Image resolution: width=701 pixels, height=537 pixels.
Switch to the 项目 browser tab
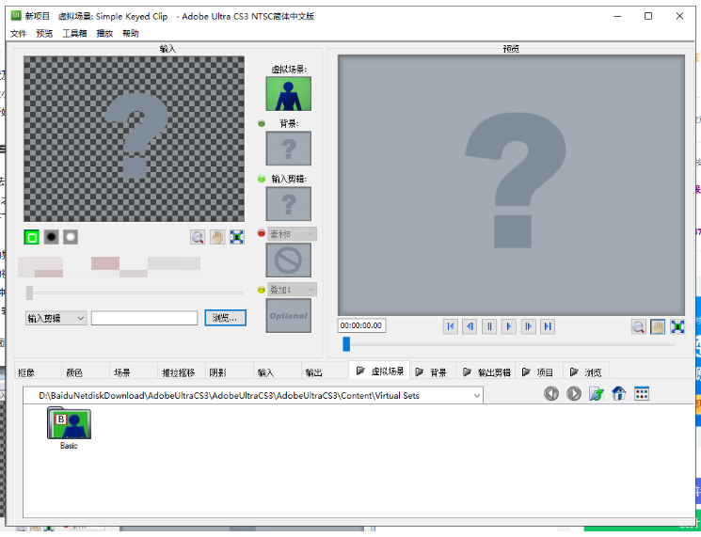click(x=538, y=372)
